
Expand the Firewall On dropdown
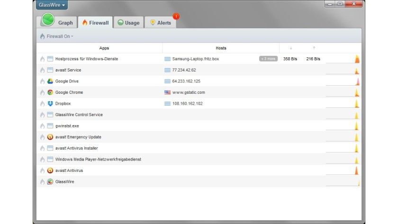pos(57,36)
